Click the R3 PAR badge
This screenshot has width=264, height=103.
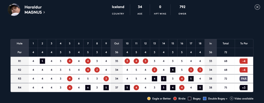[x=244, y=79]
